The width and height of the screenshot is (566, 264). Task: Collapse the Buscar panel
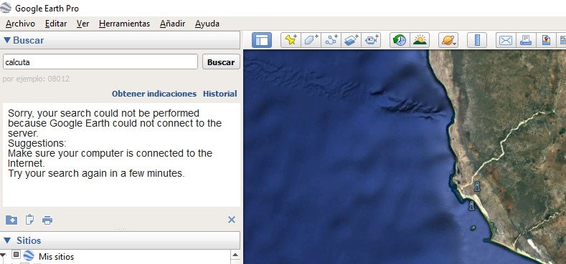(x=7, y=40)
